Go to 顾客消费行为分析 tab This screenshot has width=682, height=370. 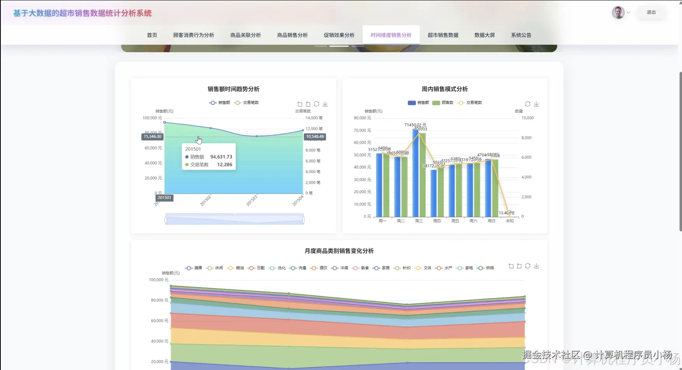coord(194,35)
